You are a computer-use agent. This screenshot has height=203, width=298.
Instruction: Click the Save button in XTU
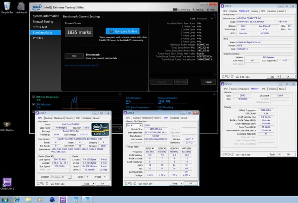pos(208,82)
